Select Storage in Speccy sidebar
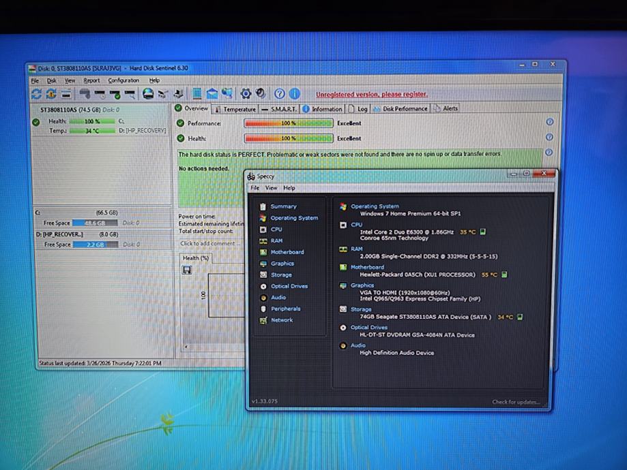Screen dimensions: 627x470 (x=281, y=275)
